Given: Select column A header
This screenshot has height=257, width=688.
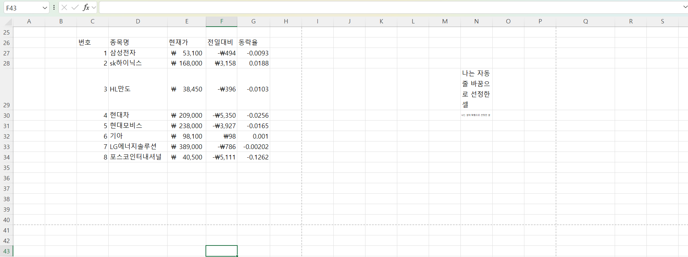Looking at the screenshot, I should point(29,21).
